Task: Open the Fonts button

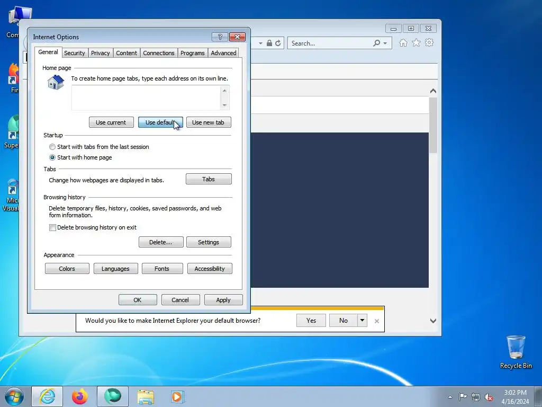Action: coord(162,269)
